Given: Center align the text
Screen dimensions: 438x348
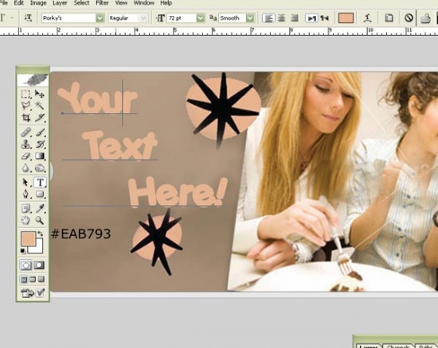Looking at the screenshot, I should [x=281, y=18].
